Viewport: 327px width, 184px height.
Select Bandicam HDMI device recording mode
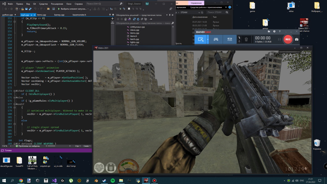coord(229,39)
